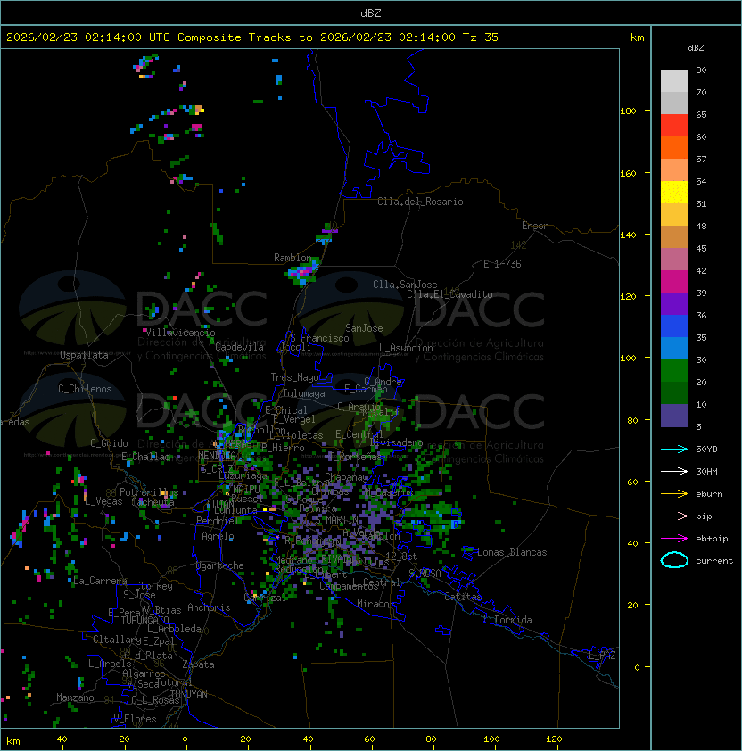Click the Clla.del_Rosario label
Viewport: 742px width, 751px height.
tap(420, 202)
